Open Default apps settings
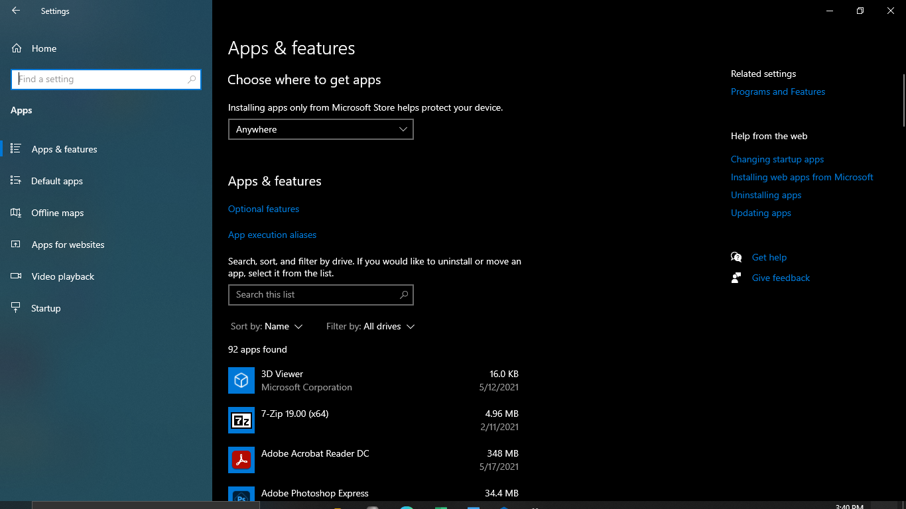The height and width of the screenshot is (509, 906). [x=106, y=181]
